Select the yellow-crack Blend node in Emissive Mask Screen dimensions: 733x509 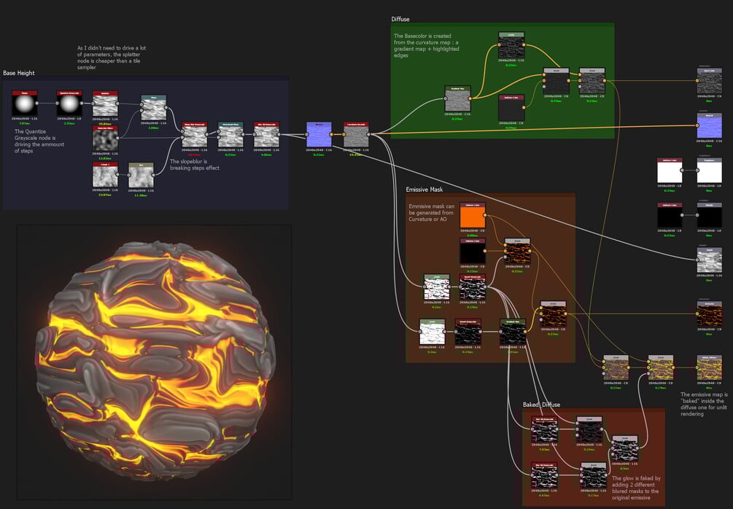pyautogui.click(x=553, y=314)
